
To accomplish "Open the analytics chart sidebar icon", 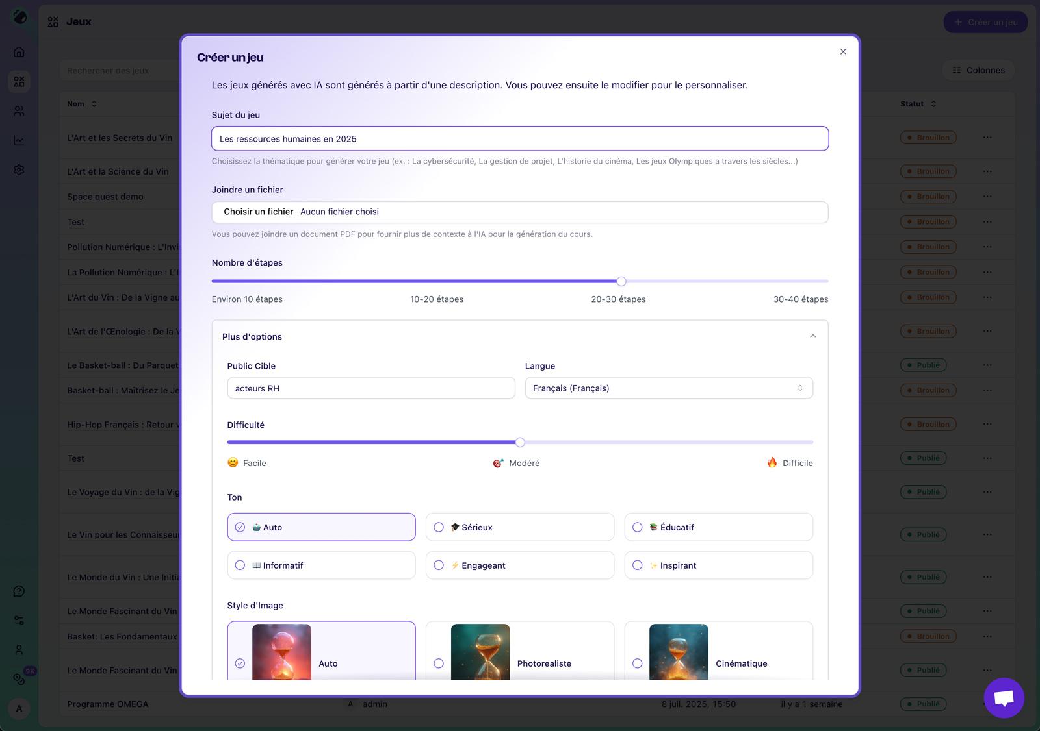I will click(19, 140).
